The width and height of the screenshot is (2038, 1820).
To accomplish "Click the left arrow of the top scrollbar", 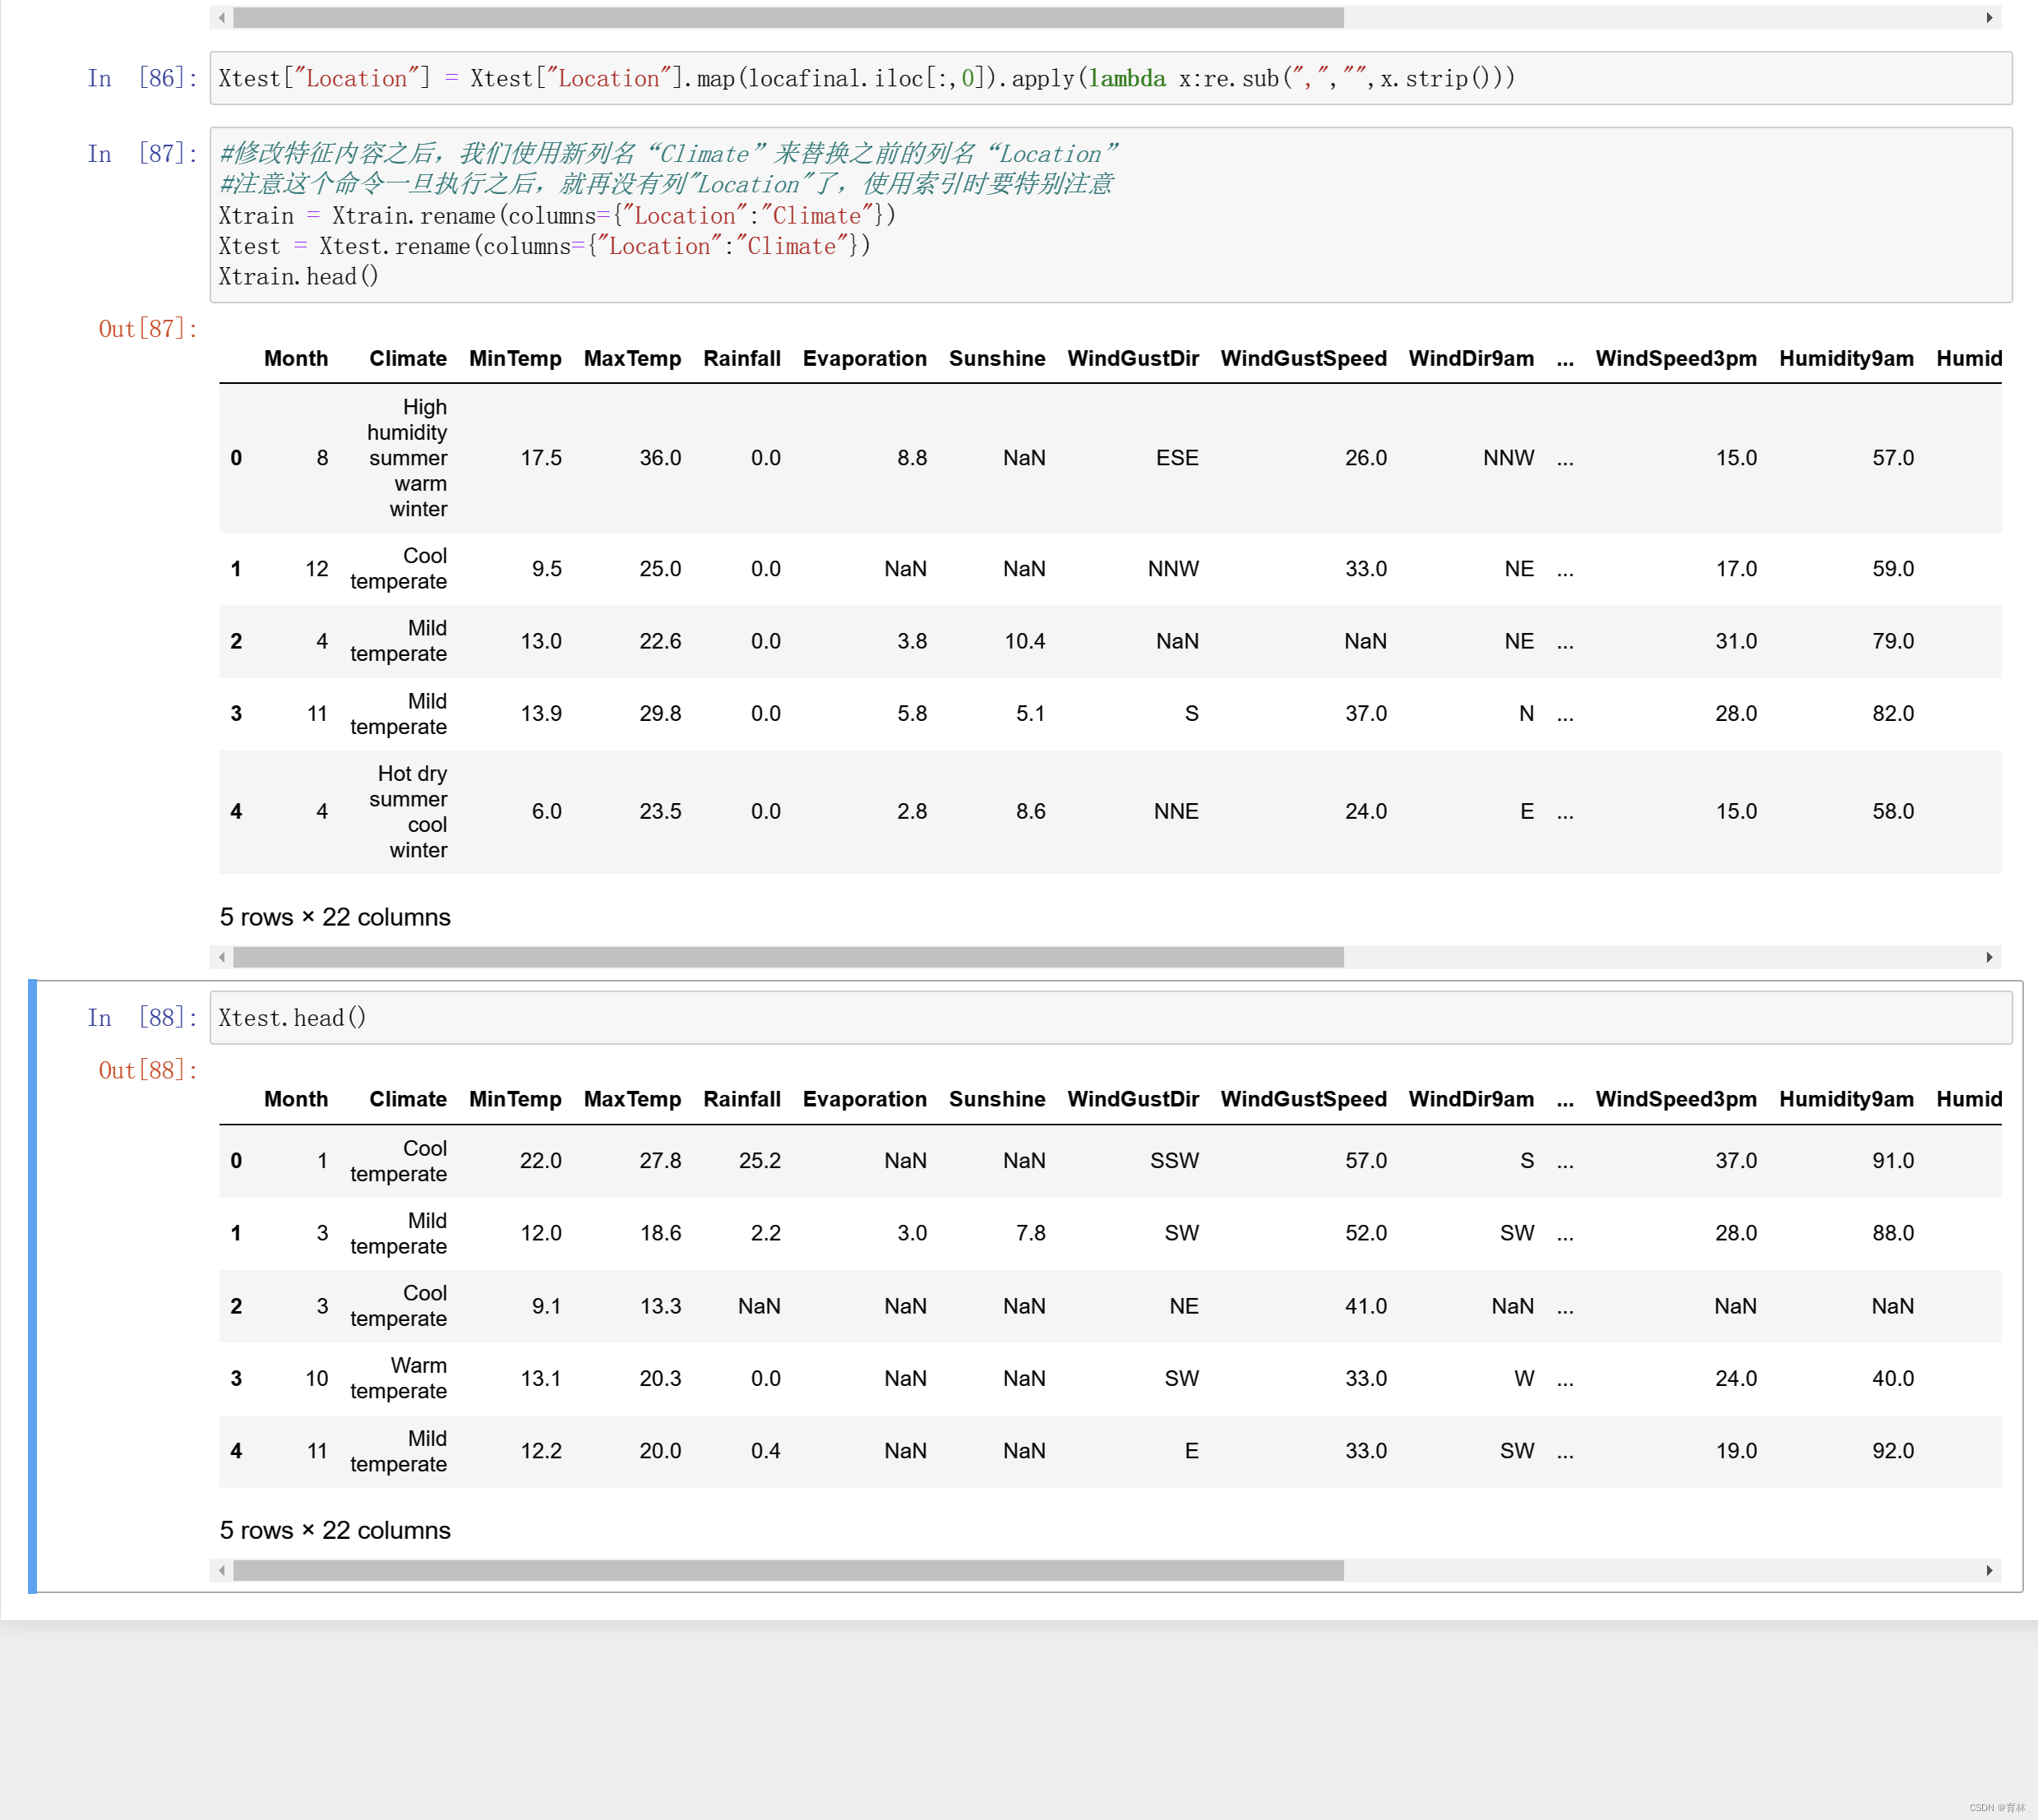I will coord(221,17).
